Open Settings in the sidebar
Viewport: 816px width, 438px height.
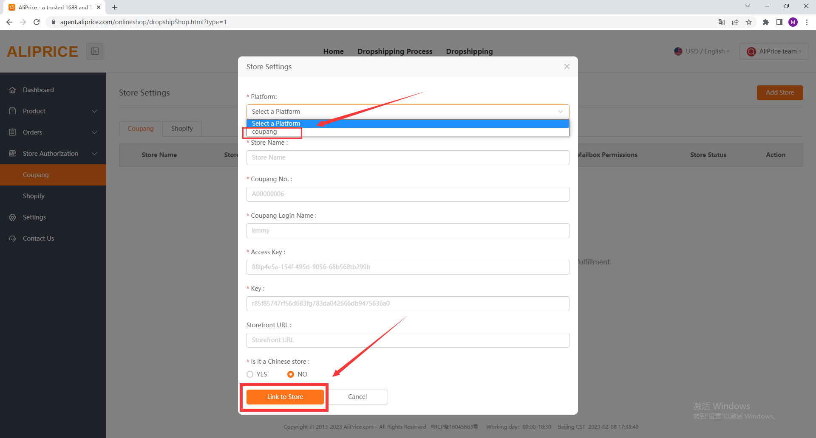point(53,217)
